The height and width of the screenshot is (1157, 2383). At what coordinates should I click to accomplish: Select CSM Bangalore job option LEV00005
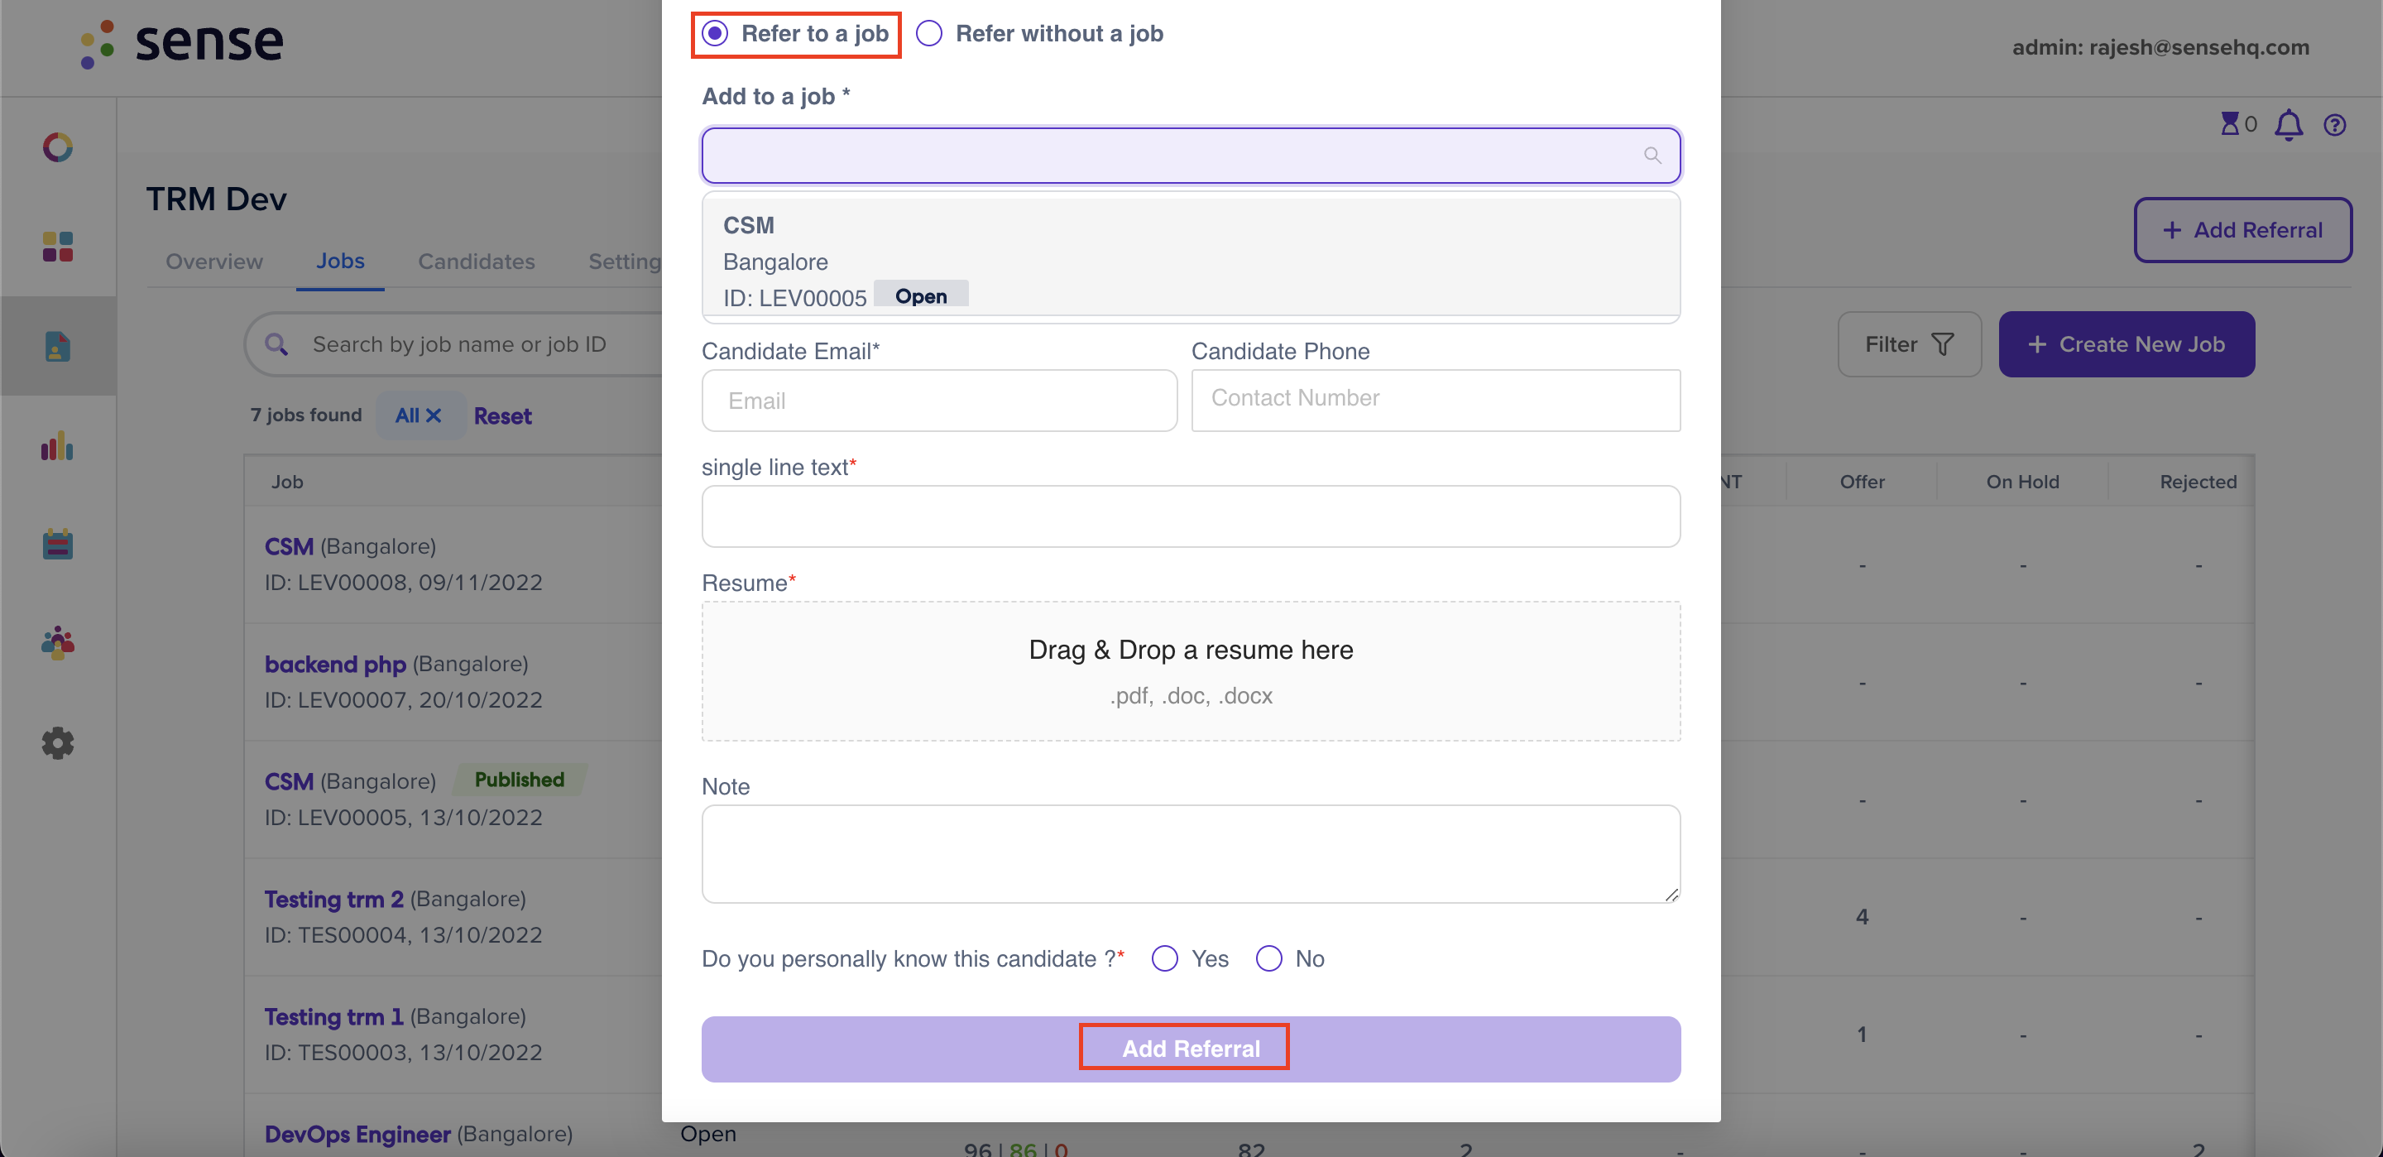[1191, 258]
